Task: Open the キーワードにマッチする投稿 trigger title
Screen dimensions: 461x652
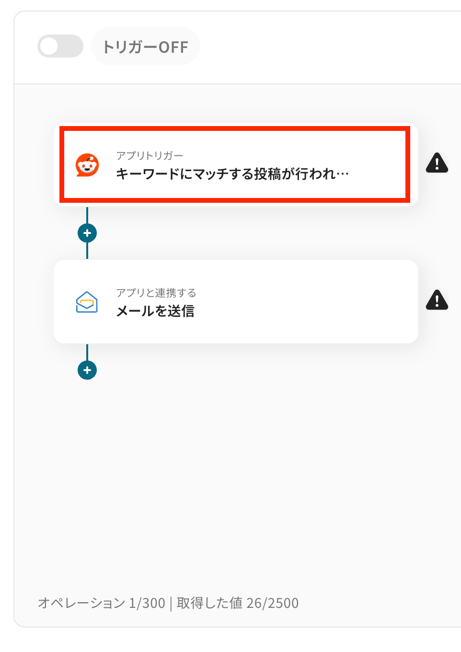Action: [232, 174]
